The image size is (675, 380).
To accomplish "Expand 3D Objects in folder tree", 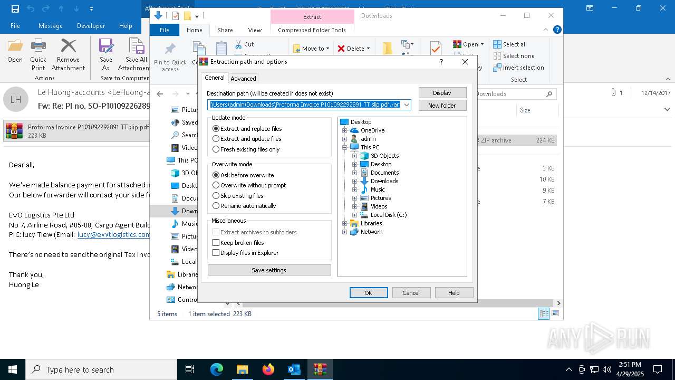I will tap(355, 156).
